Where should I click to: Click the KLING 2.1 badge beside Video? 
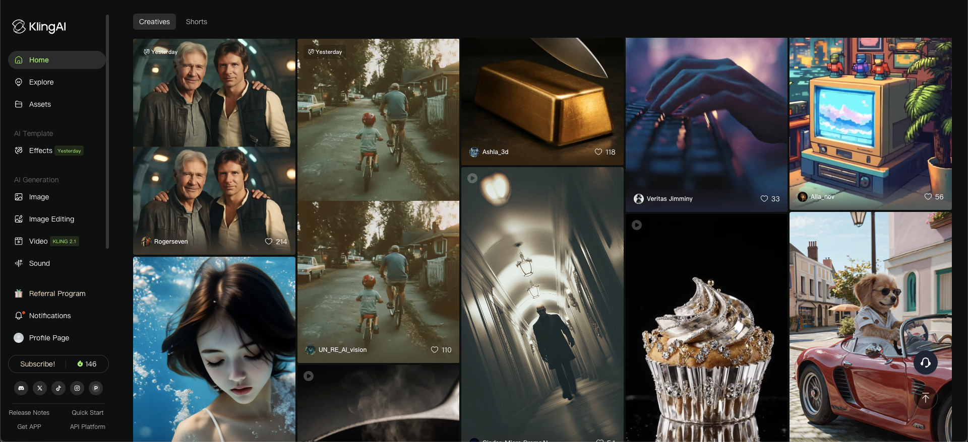coord(65,241)
